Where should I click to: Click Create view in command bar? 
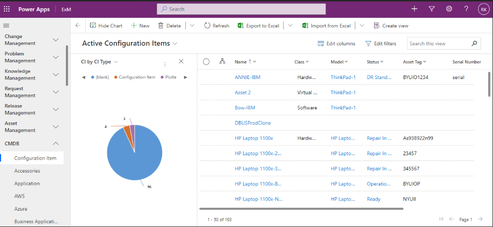(391, 26)
